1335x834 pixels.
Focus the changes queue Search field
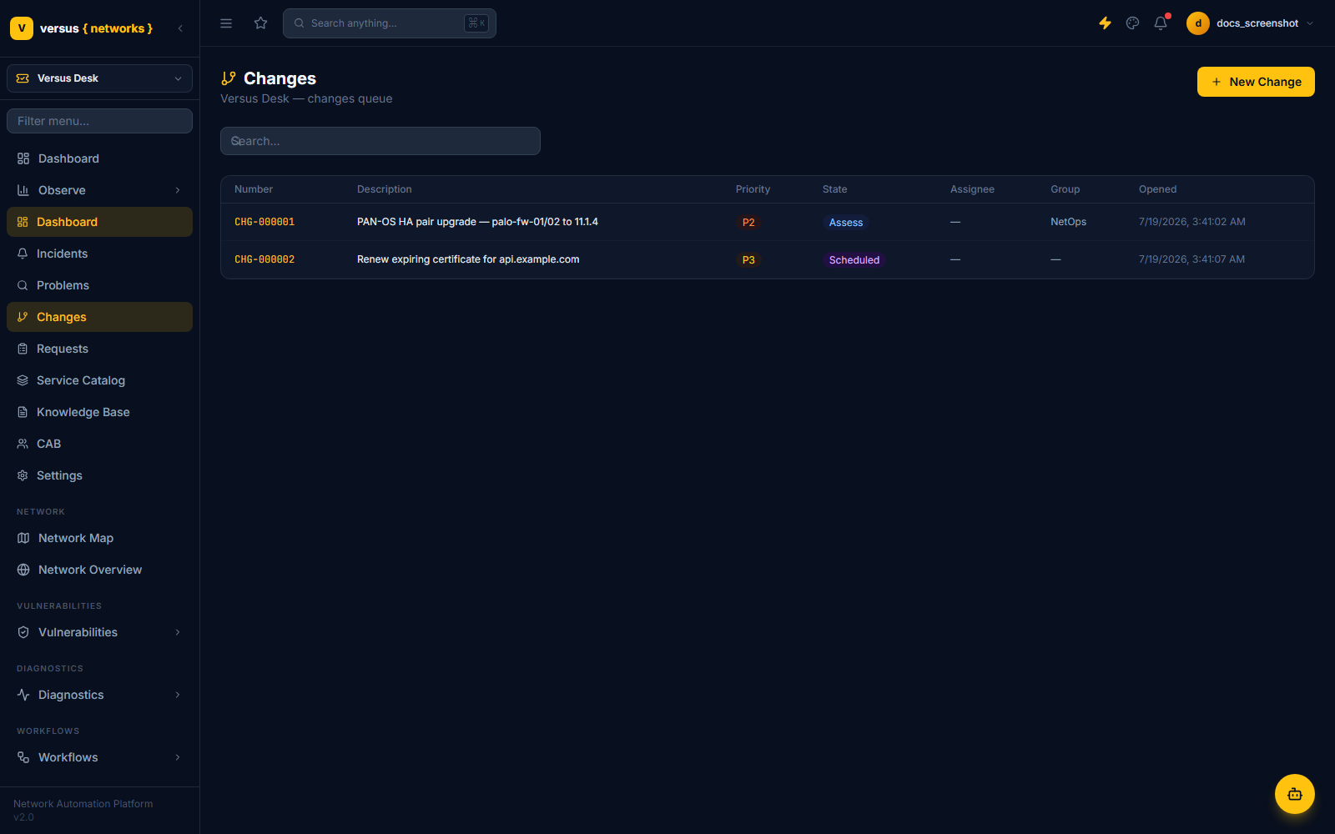coord(380,141)
